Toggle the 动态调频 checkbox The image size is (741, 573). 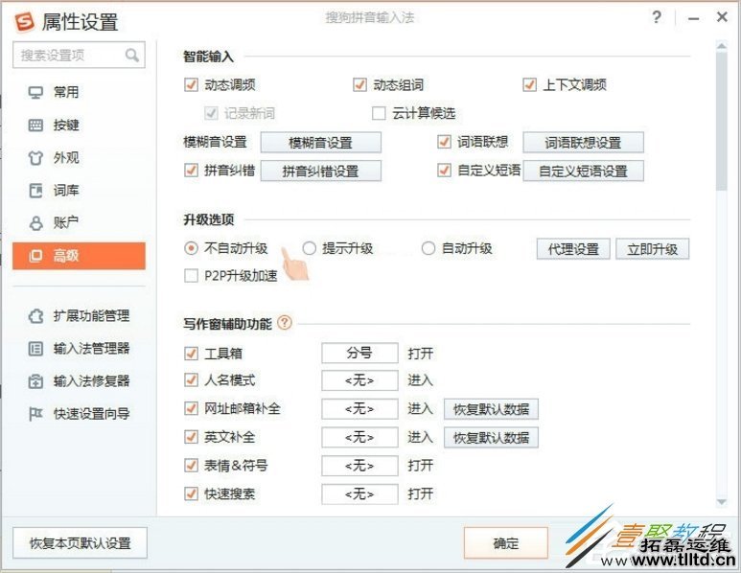(191, 85)
